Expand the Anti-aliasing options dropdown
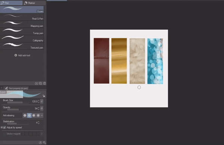Viewport: 224px width, 145px height. [x=42, y=115]
